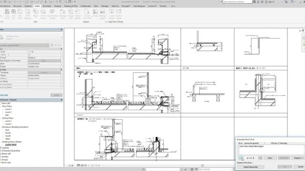Collapse the Floor Plans tree node
Screen dimensions: 305x171
click(x=0, y=106)
